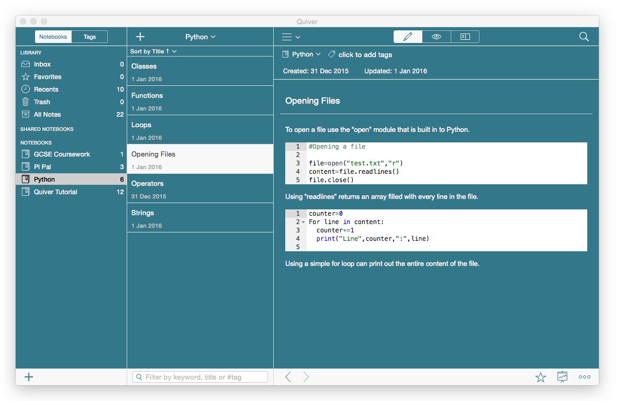The width and height of the screenshot is (626, 401).
Task: Open the Operators note
Action: tap(200, 188)
